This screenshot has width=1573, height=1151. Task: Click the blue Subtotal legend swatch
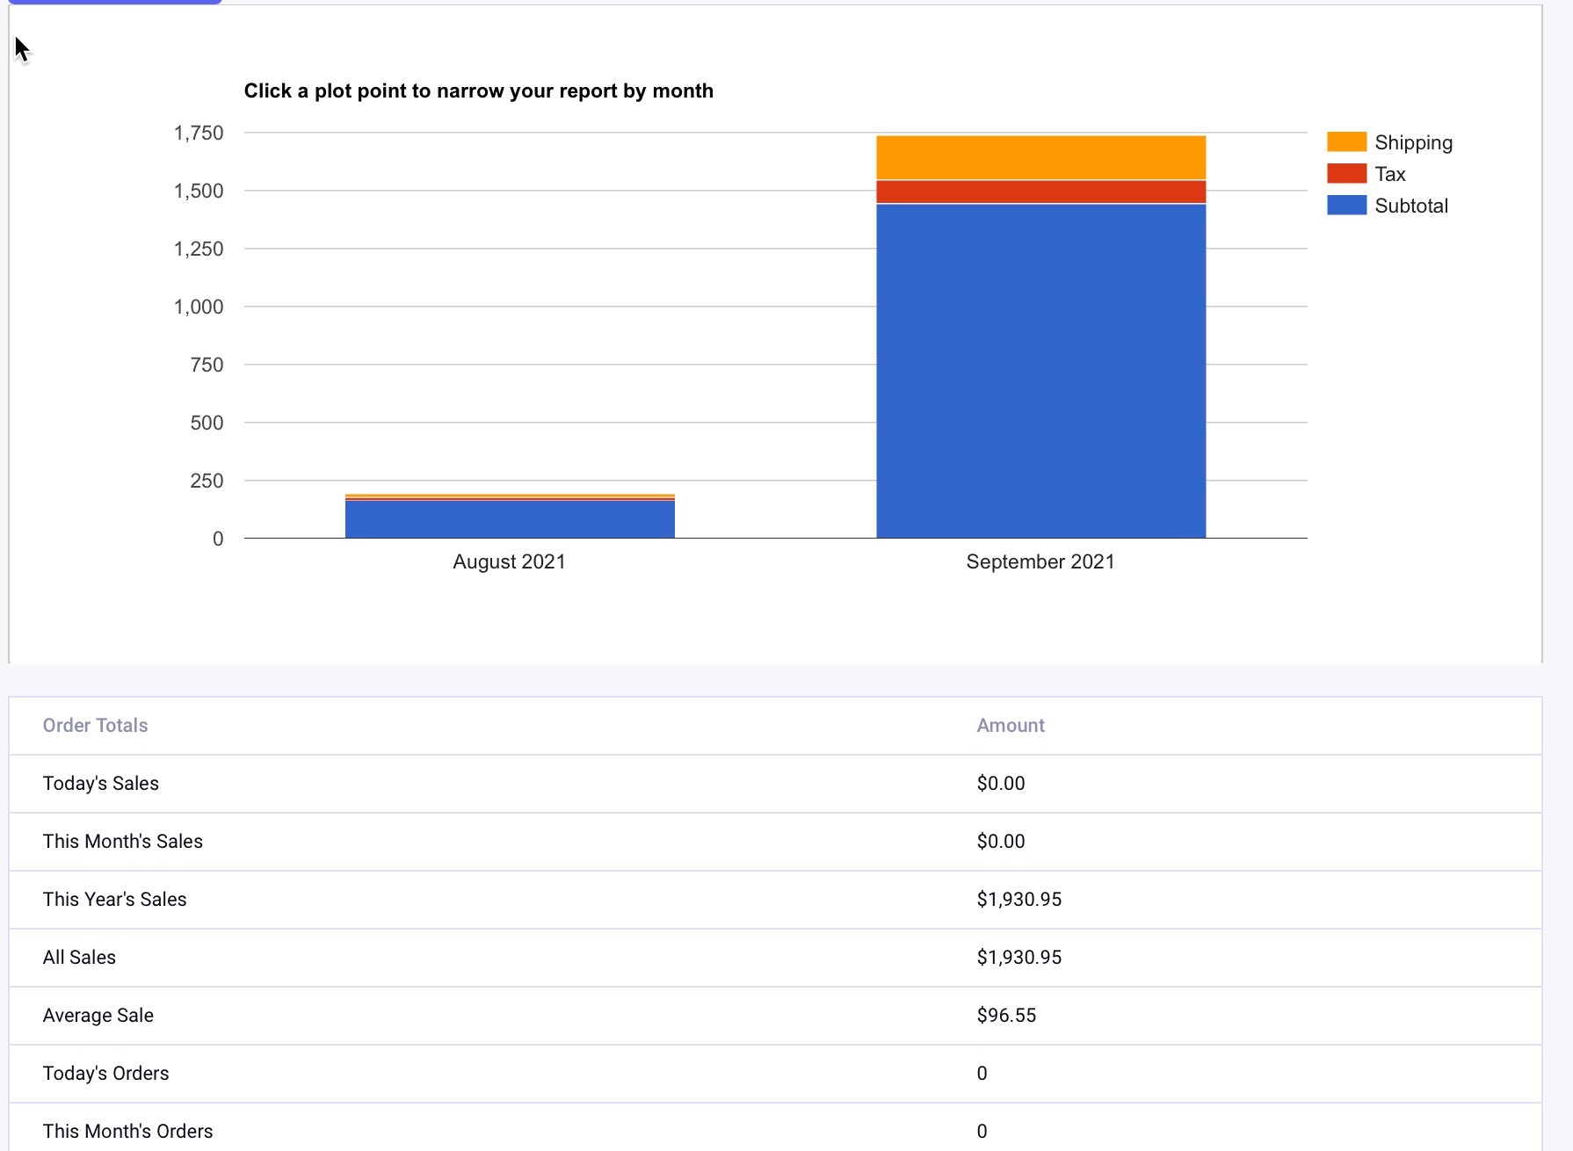pos(1346,206)
